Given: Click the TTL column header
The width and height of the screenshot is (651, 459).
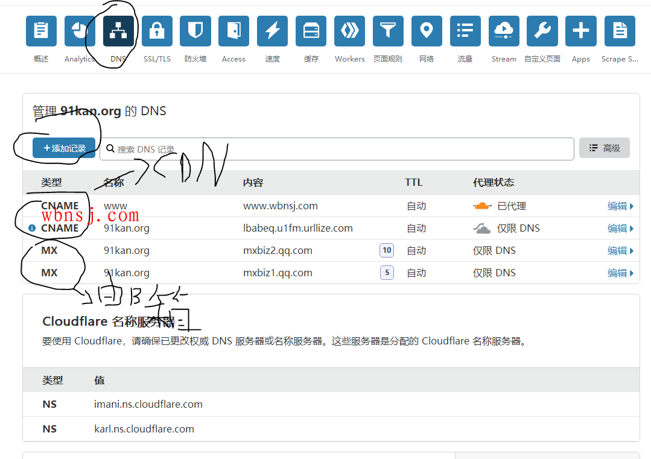Looking at the screenshot, I should pos(414,183).
